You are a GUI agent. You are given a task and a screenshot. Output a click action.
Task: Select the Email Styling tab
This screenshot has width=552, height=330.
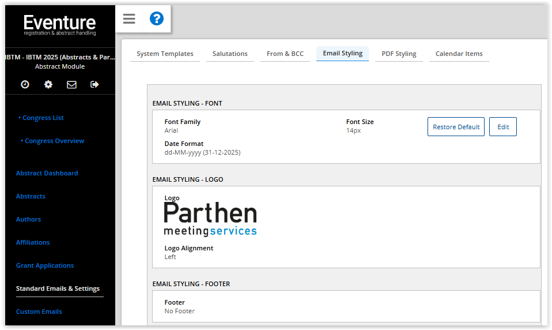tap(342, 54)
